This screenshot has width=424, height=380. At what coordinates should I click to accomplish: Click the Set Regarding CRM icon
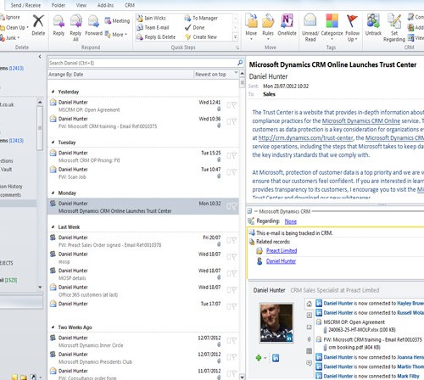pos(394,21)
